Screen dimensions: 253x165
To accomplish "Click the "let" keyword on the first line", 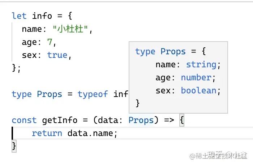I will 19,16.
